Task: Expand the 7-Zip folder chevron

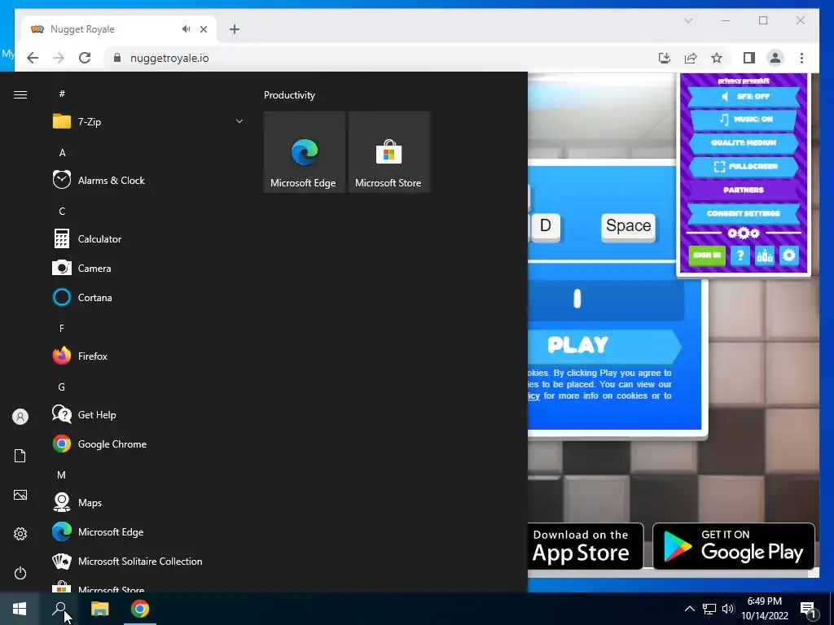Action: tap(239, 122)
